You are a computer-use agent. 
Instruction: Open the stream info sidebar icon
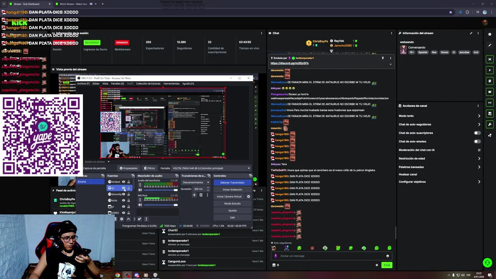pos(490,34)
